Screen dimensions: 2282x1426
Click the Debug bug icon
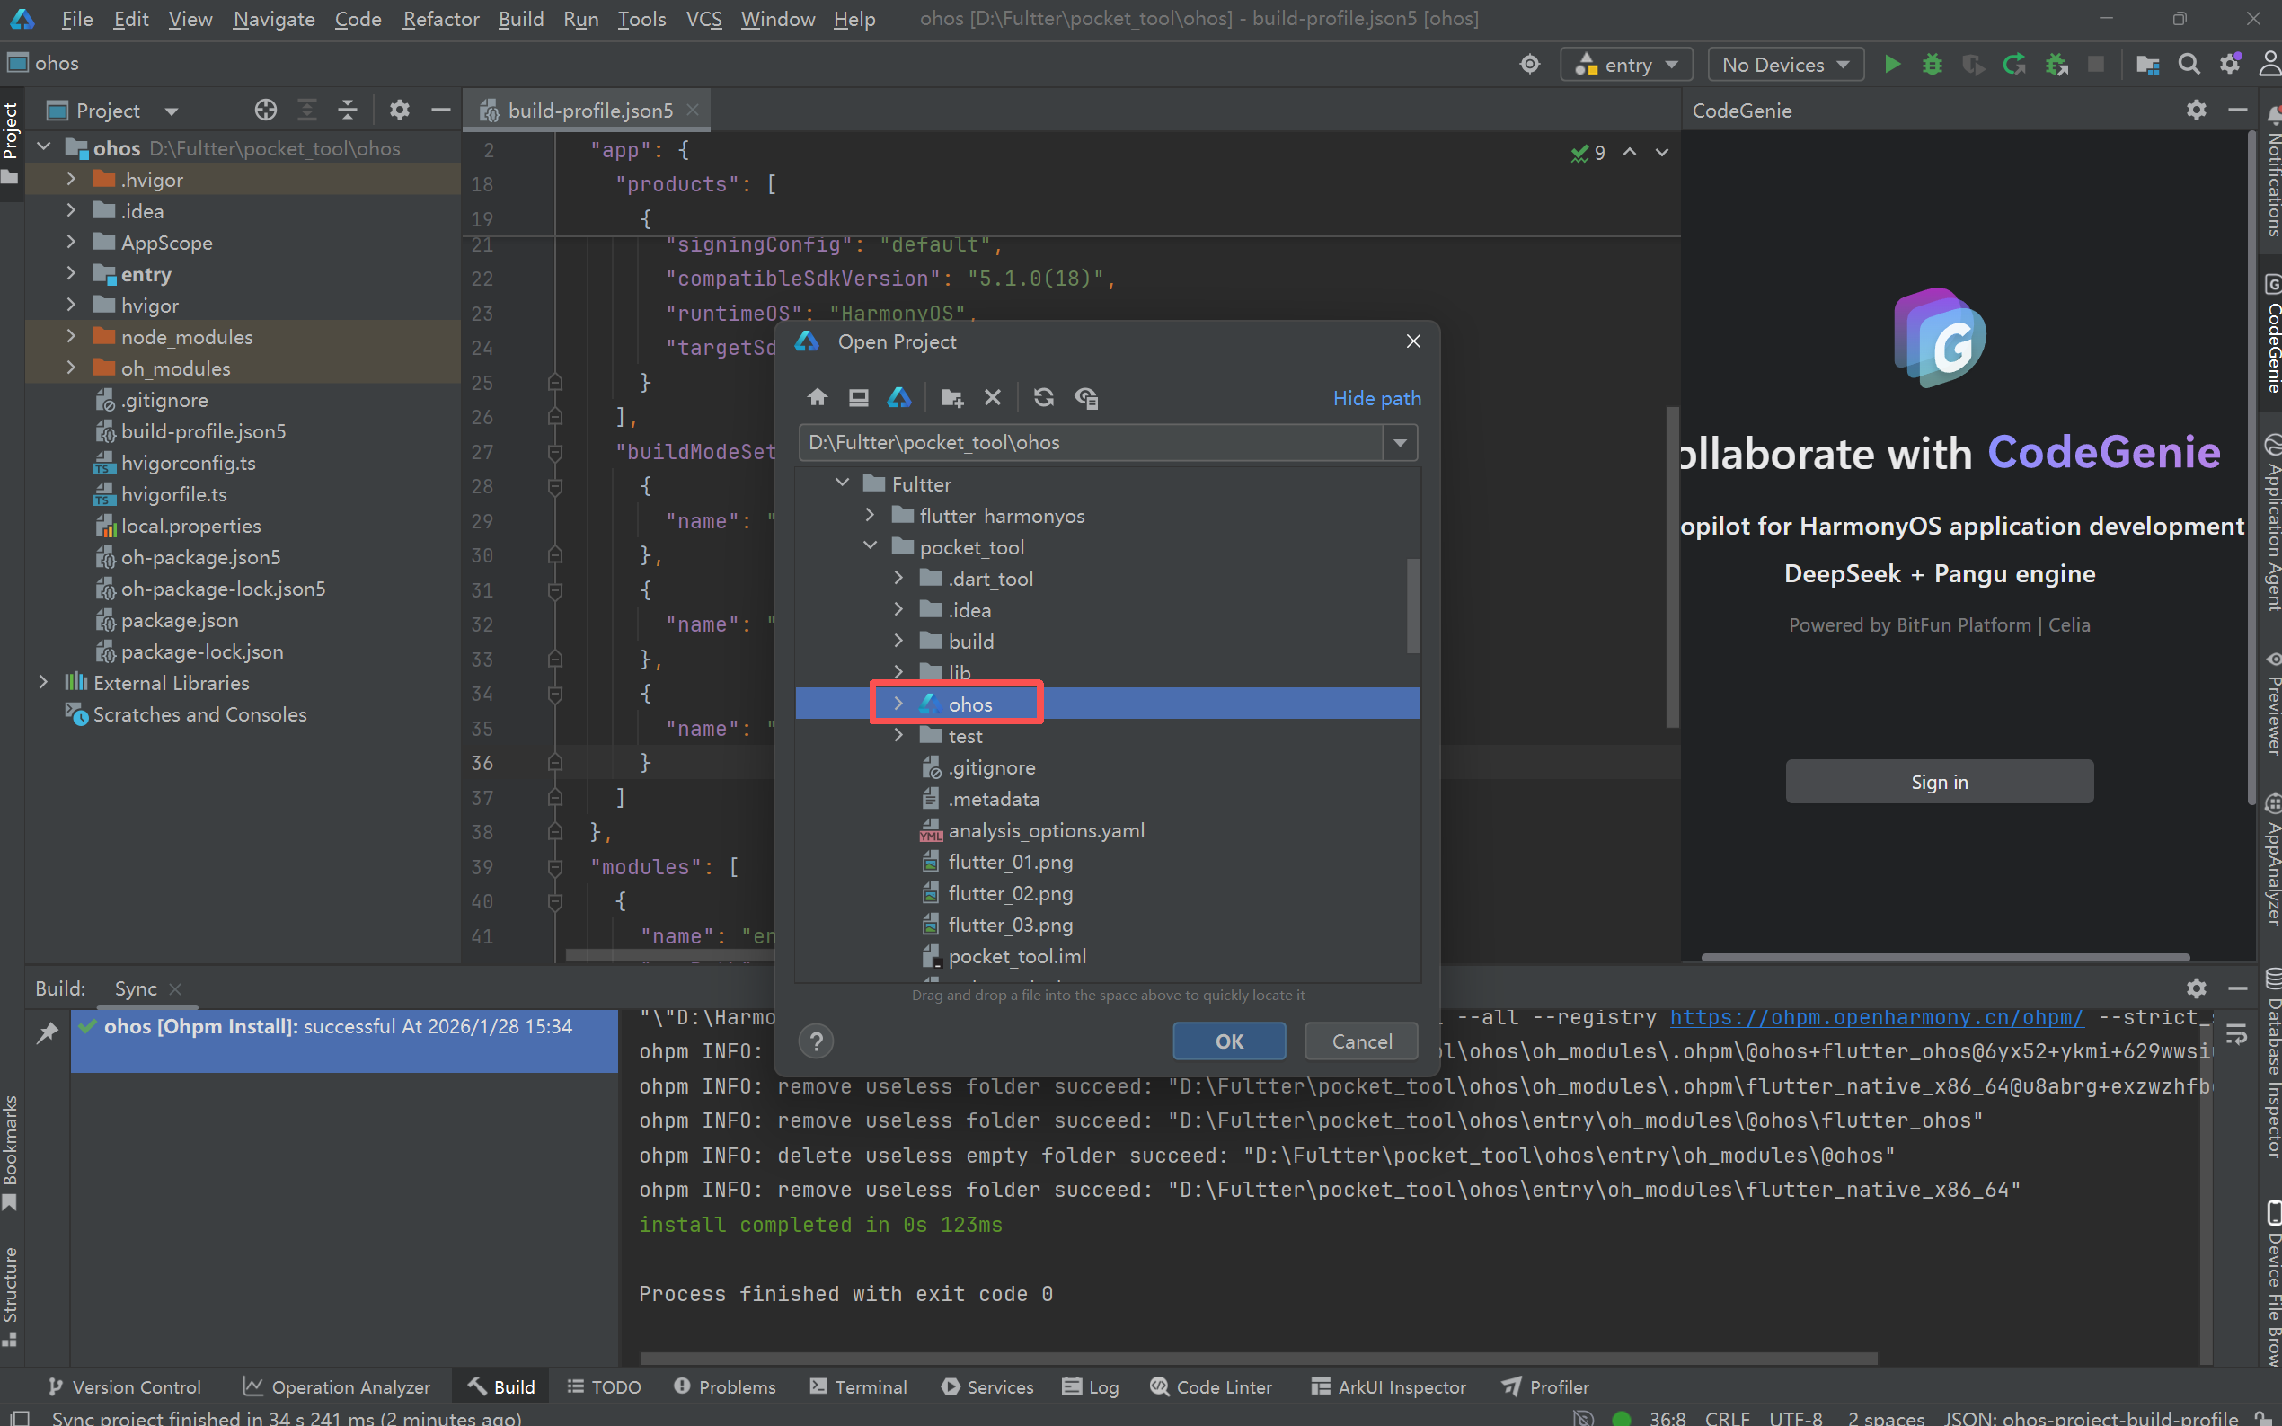click(x=1933, y=64)
